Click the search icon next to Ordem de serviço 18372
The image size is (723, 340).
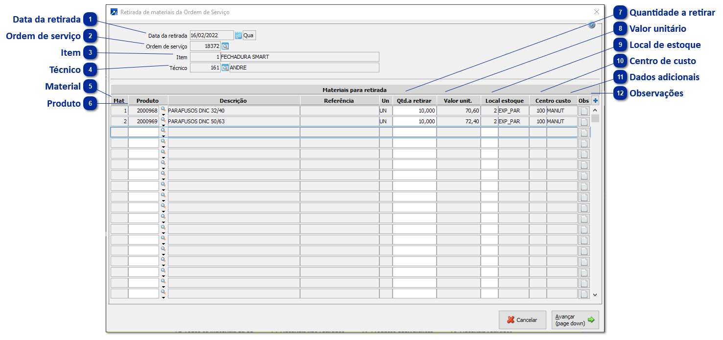[x=225, y=46]
